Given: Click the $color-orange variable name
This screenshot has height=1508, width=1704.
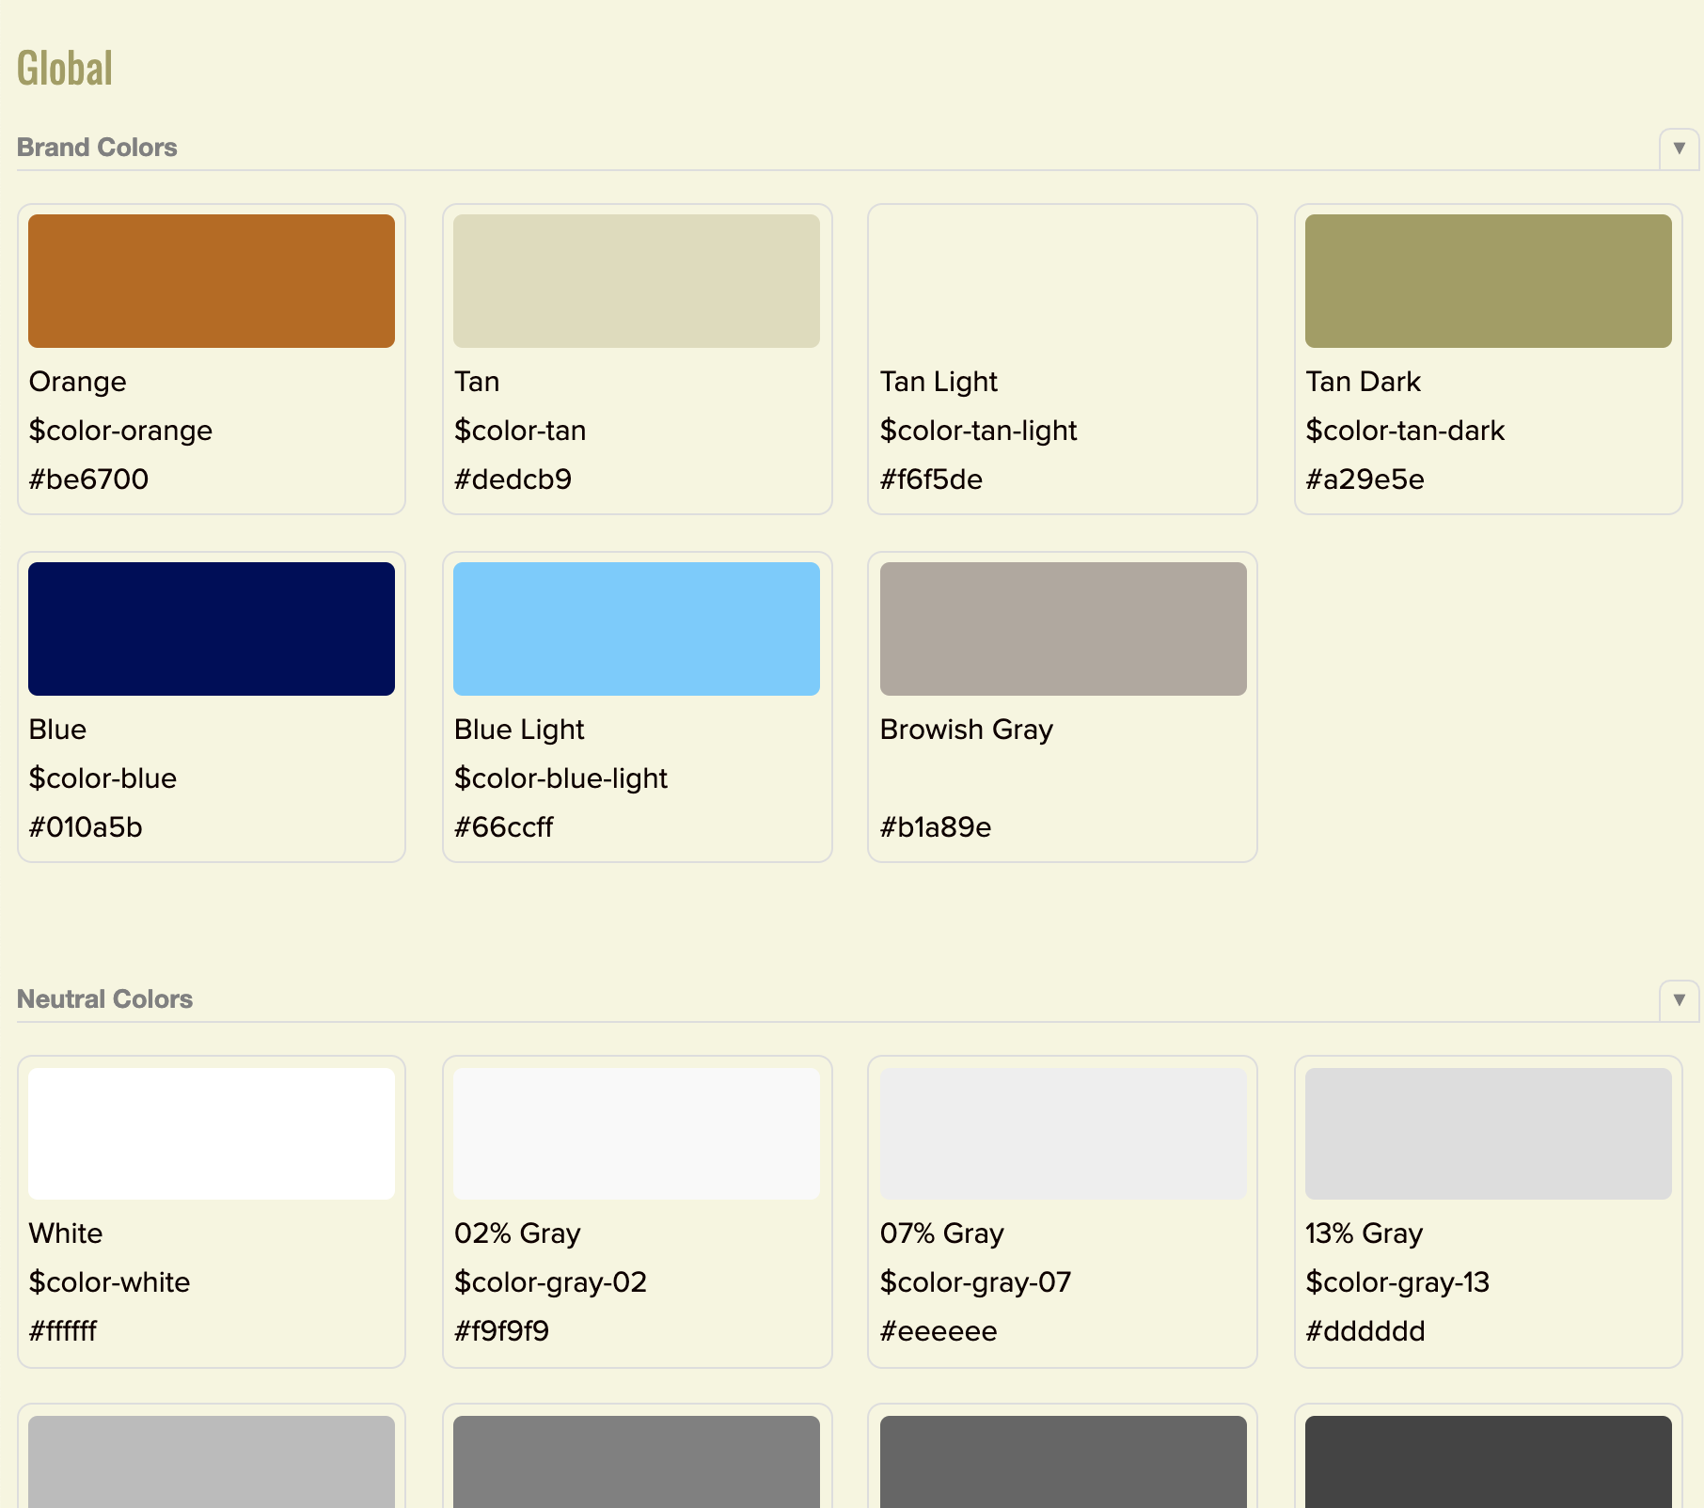Looking at the screenshot, I should 120,431.
